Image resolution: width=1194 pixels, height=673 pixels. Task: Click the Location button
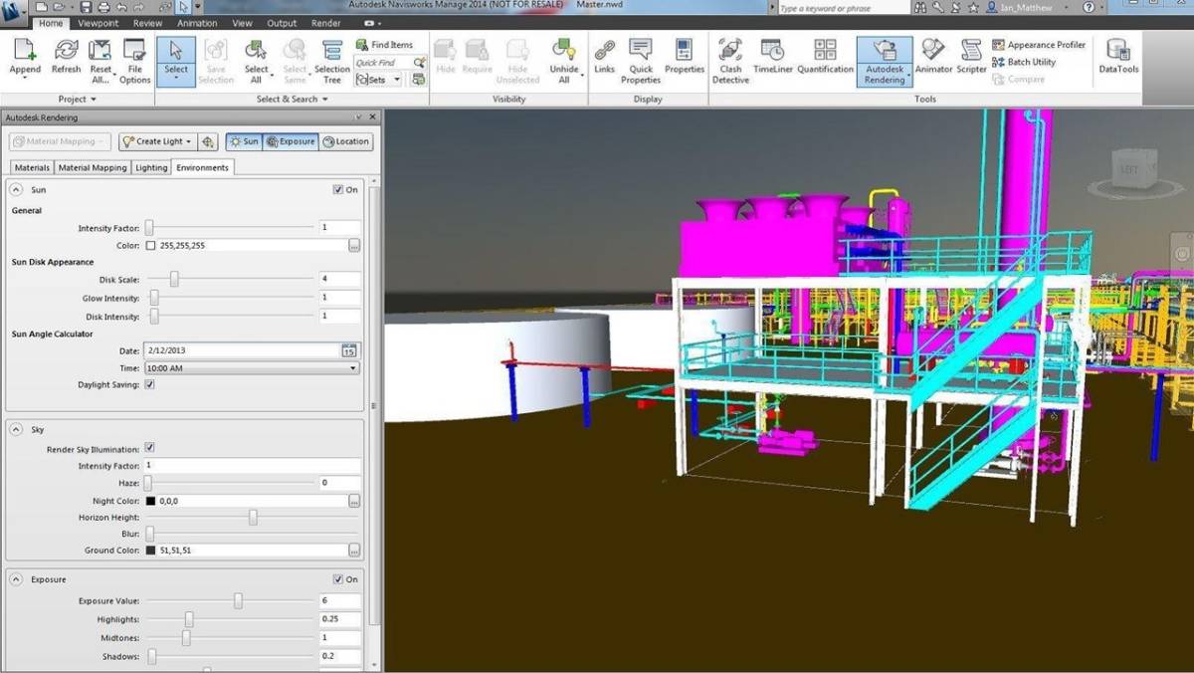pos(346,141)
